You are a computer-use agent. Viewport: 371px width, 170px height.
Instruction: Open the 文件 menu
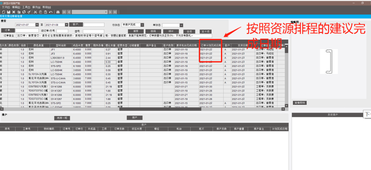tap(6, 7)
